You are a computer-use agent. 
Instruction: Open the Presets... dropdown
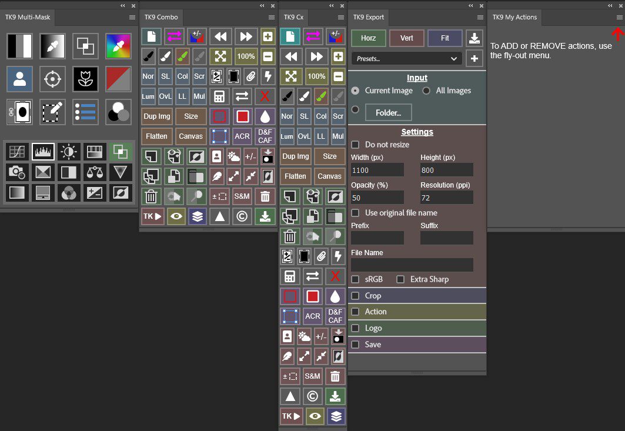406,59
